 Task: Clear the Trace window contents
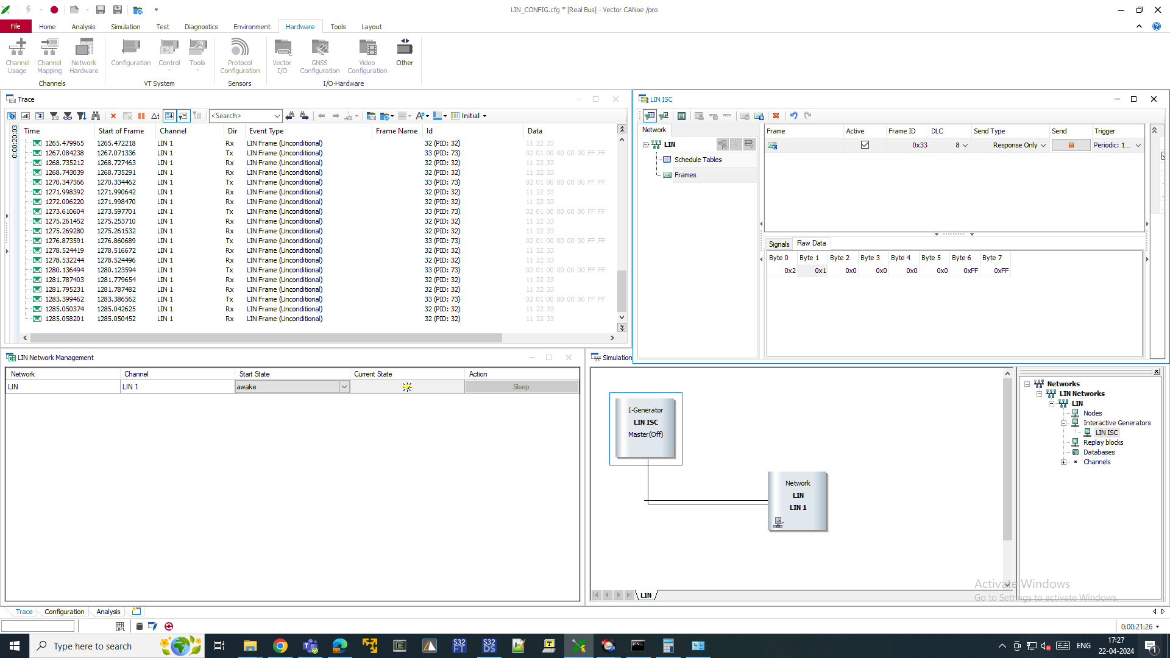pyautogui.click(x=113, y=116)
